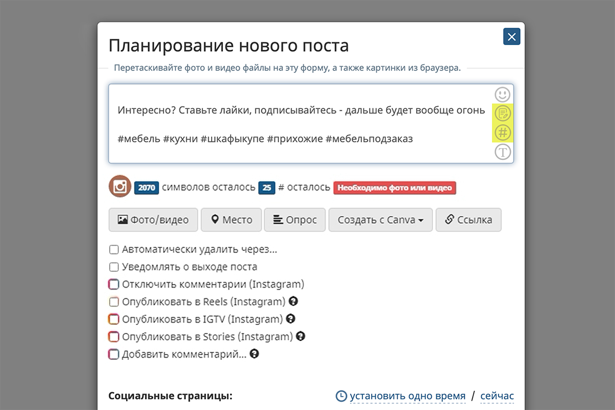This screenshot has width=615, height=410.
Task: Click the Планирование нового поста title
Action: [229, 46]
